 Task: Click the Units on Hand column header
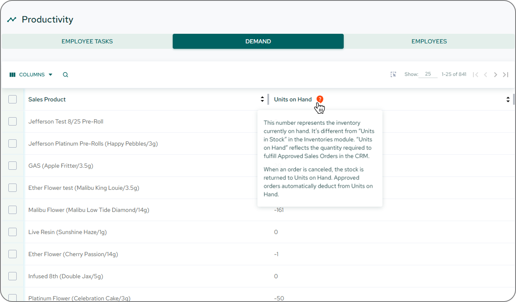coord(293,99)
